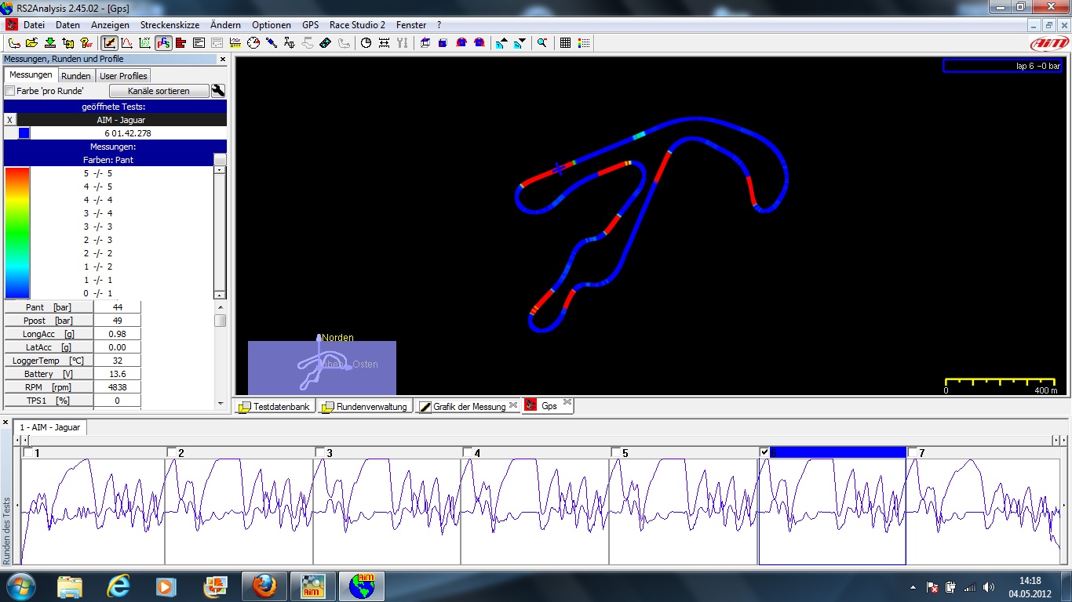Uncheck the lap 6 checkbox
The height and width of the screenshot is (602, 1072).
point(765,453)
